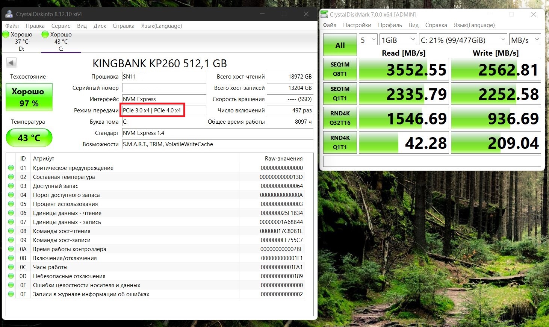The height and width of the screenshot is (327, 549).
Task: Click the Хорошо 97 % health status button
Action: 29,97
